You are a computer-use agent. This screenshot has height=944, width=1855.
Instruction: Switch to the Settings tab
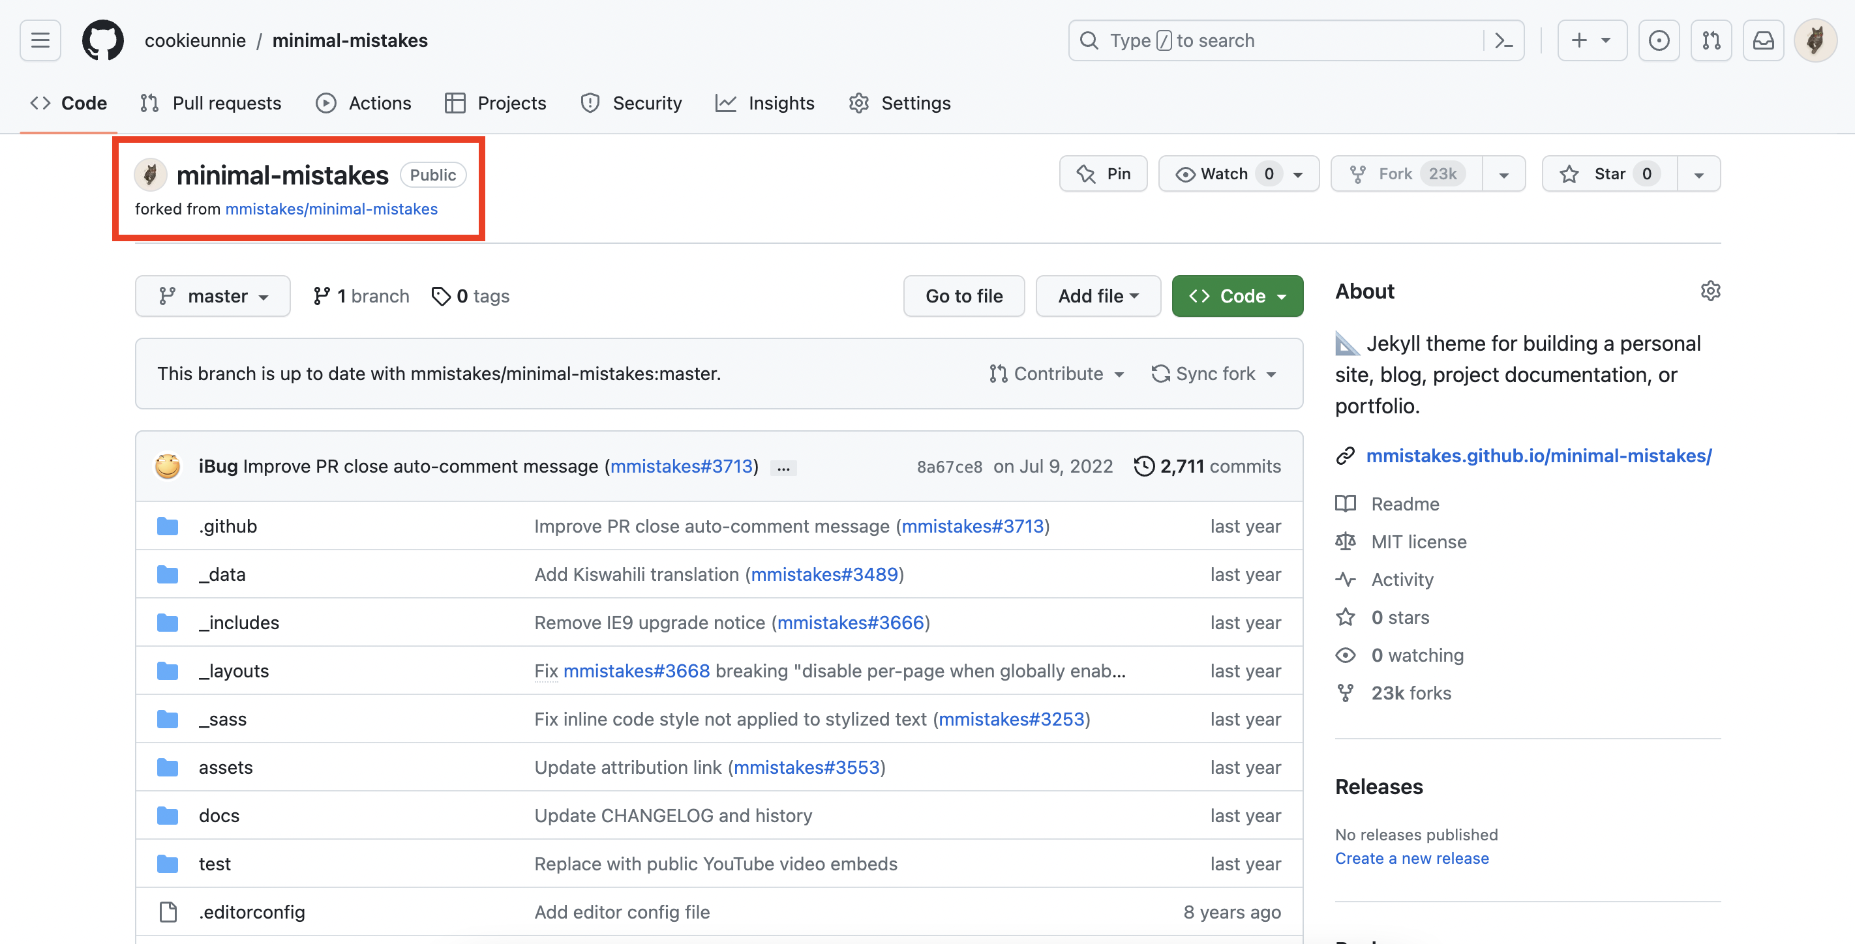pyautogui.click(x=899, y=103)
